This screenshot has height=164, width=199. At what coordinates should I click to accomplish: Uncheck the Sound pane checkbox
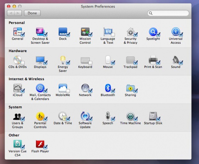[181, 63]
